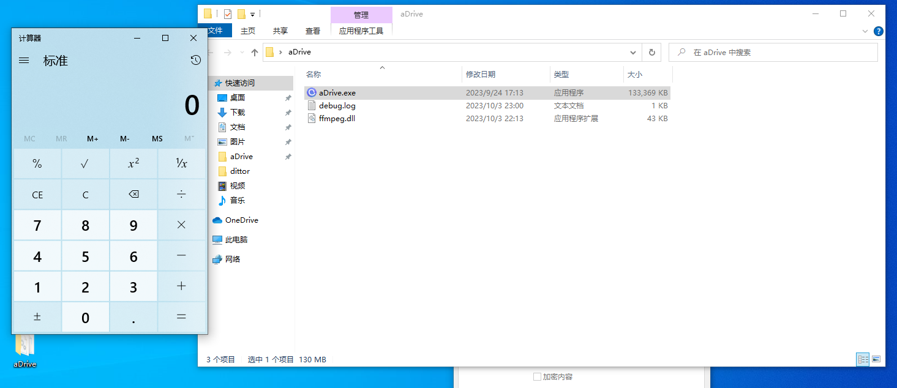Click calculator digit 0
Screen dimensions: 897x388
click(85, 317)
